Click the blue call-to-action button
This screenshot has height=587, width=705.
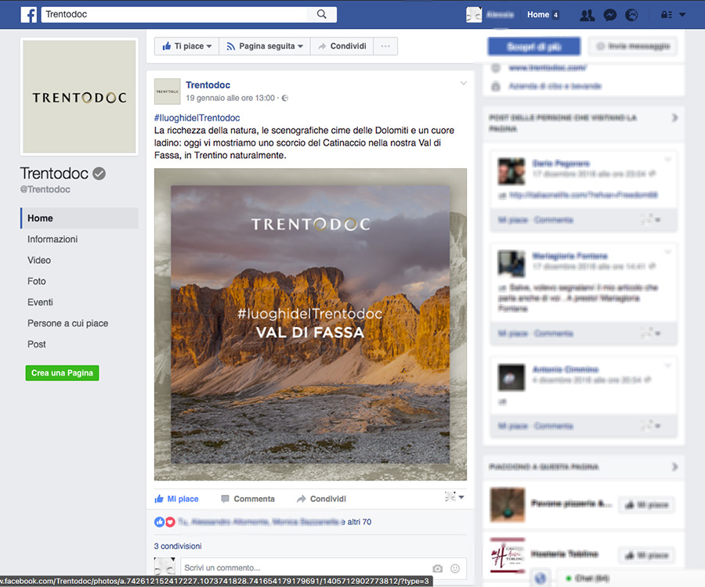(x=534, y=46)
